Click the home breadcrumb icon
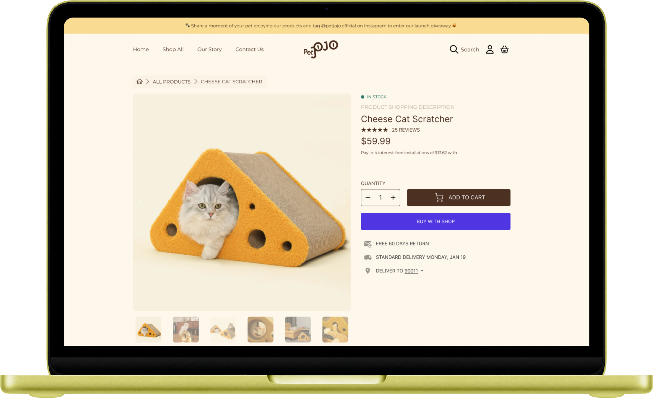Screen dimensions: 653x398 [x=140, y=82]
